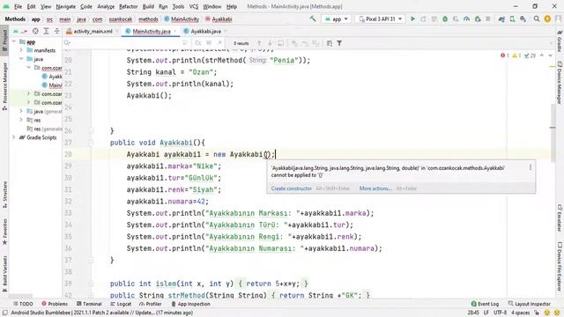Screen dimensions: 564x317
Task: Click the happy smiley feedback icon in status bar
Action: pos(547,313)
